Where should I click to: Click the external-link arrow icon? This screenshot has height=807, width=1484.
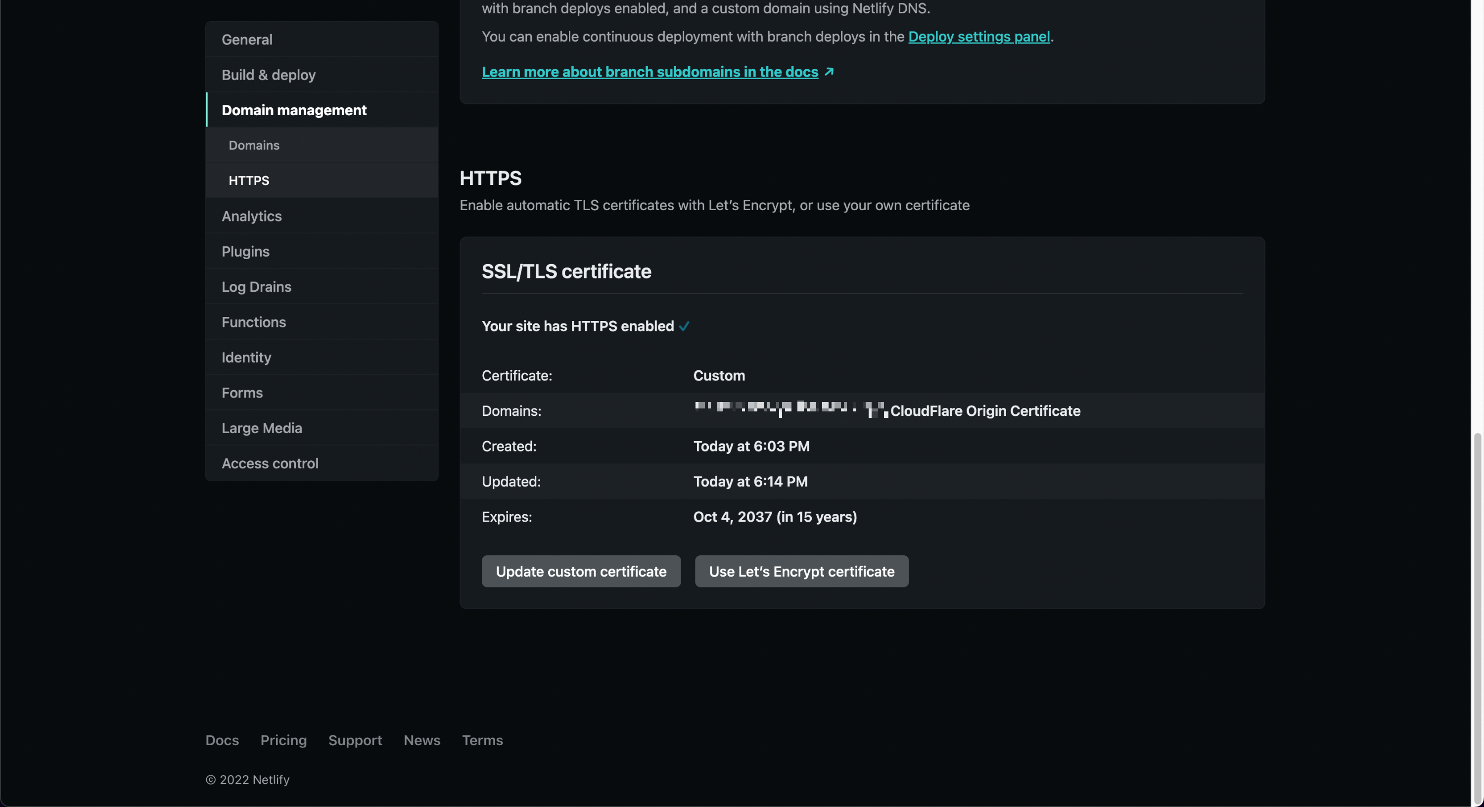829,71
